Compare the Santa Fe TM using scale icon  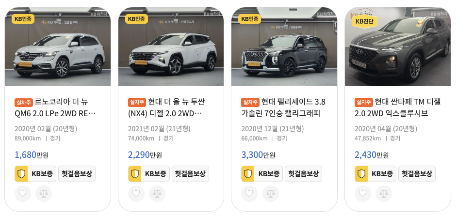[384, 194]
